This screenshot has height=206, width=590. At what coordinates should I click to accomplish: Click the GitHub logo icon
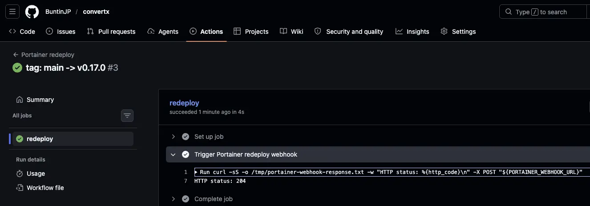tap(32, 12)
